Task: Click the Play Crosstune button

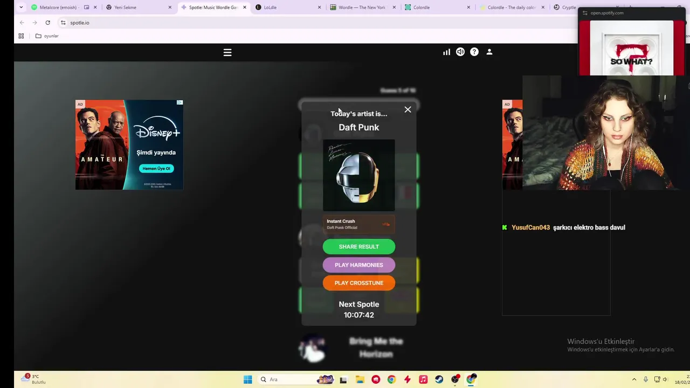Action: [359, 283]
